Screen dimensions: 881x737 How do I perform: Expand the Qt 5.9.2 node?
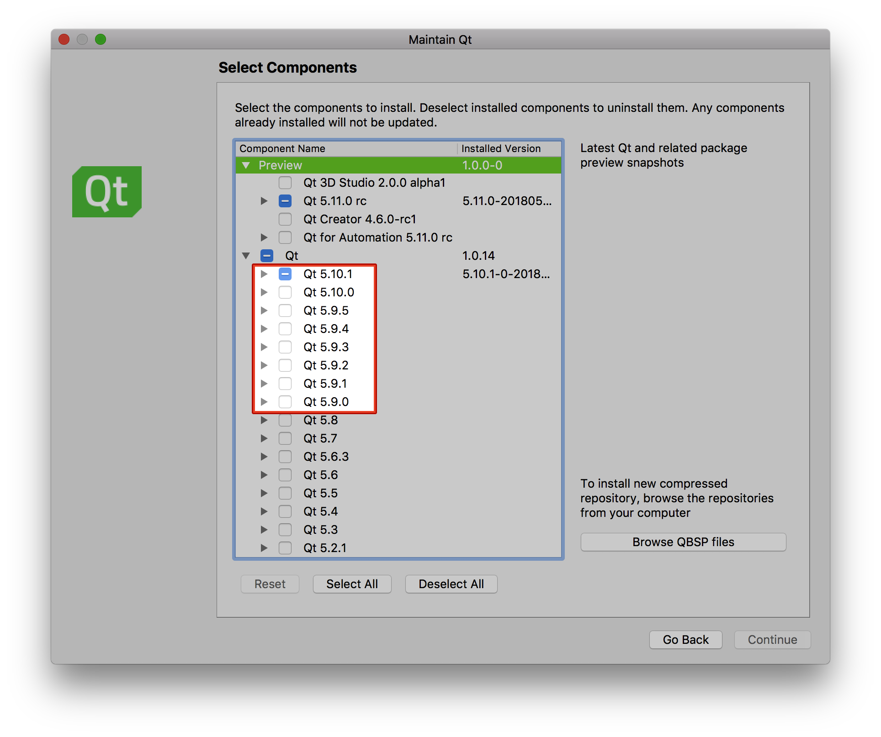(264, 365)
